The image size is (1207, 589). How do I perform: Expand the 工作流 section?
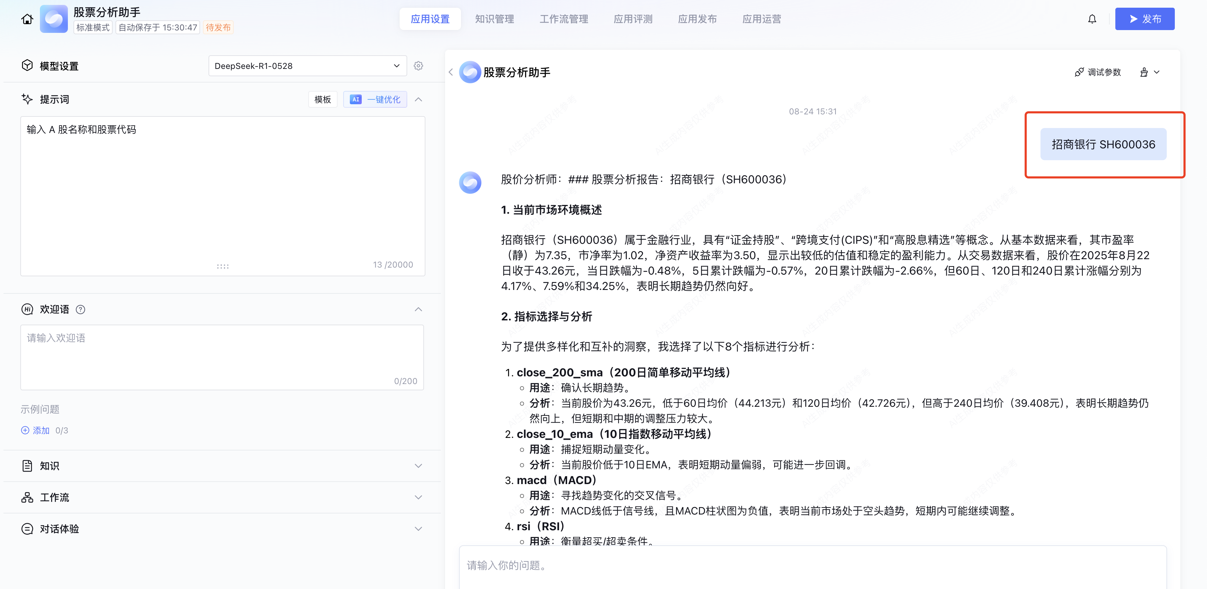coord(418,497)
